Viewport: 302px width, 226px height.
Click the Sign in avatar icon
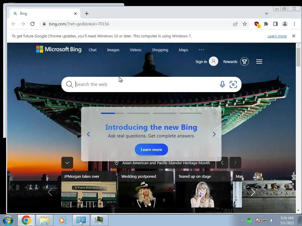click(214, 62)
